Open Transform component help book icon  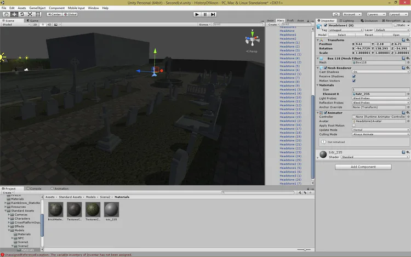pos(403,40)
